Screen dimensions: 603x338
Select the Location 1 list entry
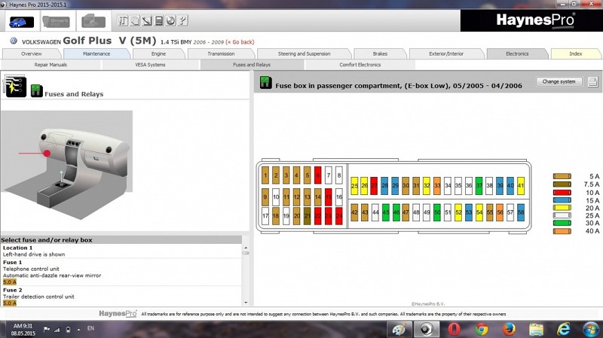pos(121,251)
